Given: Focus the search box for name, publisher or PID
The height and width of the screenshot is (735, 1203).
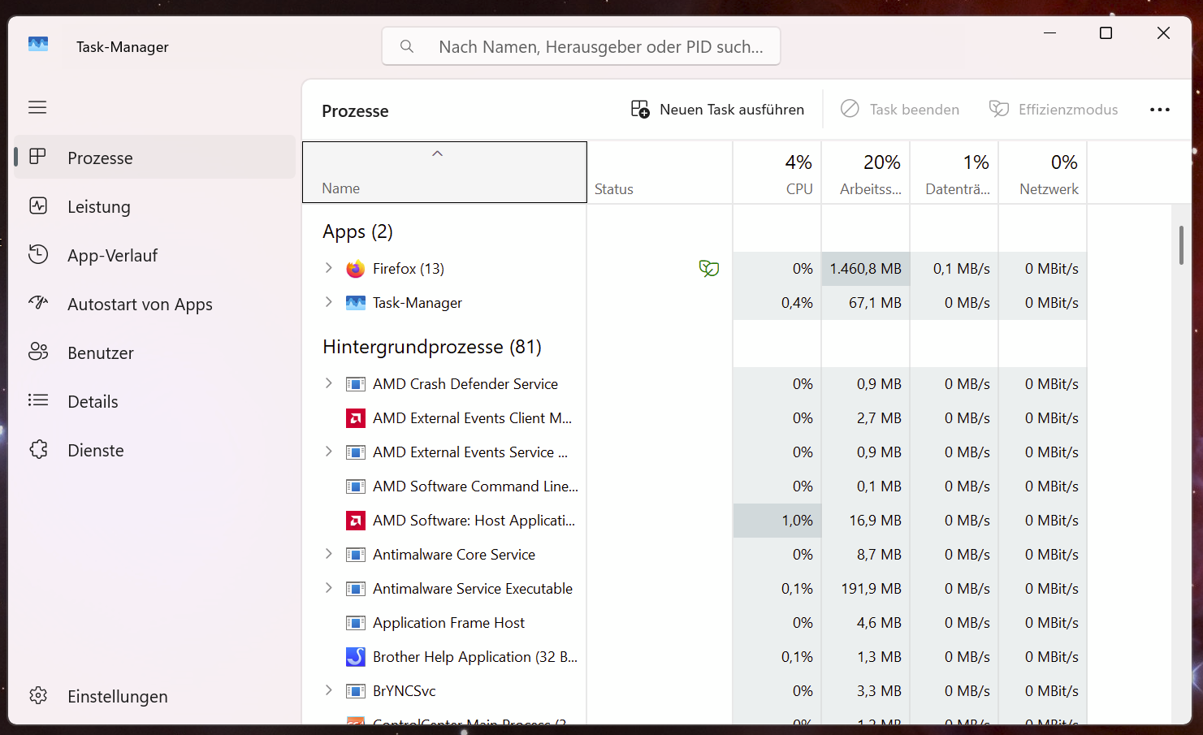Looking at the screenshot, I should pos(581,46).
